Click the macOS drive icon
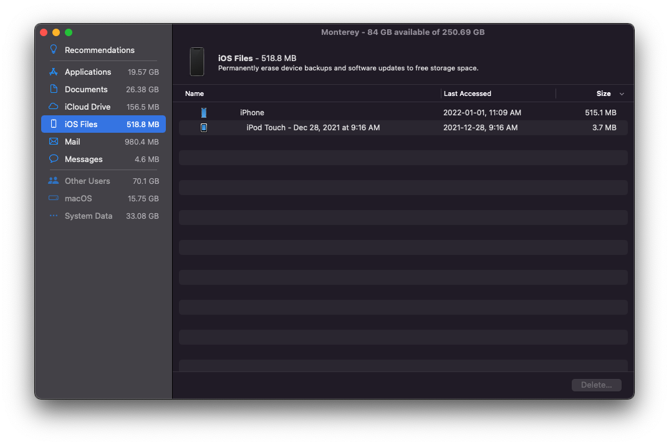Viewport: 669px width, 445px height. point(54,198)
